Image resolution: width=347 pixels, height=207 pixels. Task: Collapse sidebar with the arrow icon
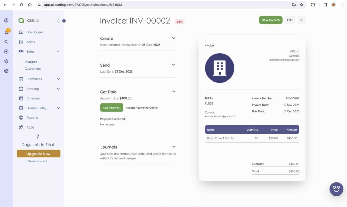[x=64, y=21]
